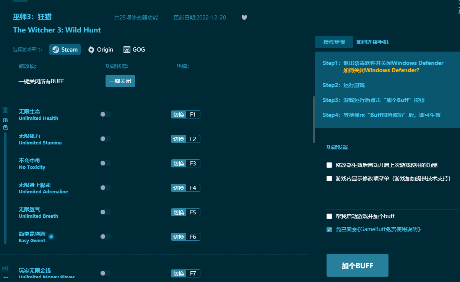Image resolution: width=460 pixels, height=282 pixels.
Task: Click the 功能设置 heading
Action: click(x=337, y=147)
